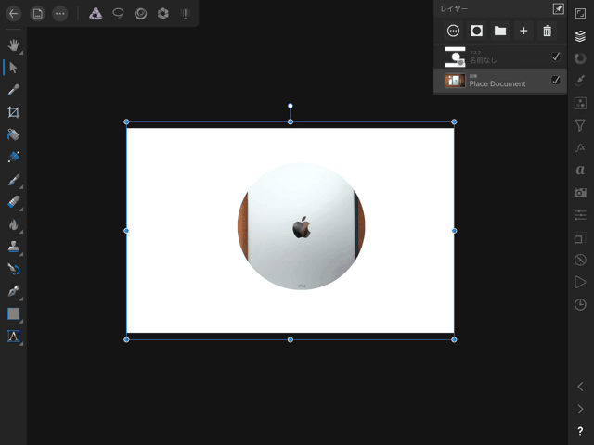Image resolution: width=594 pixels, height=445 pixels.
Task: Open the Layers studio icon
Action: tap(580, 36)
